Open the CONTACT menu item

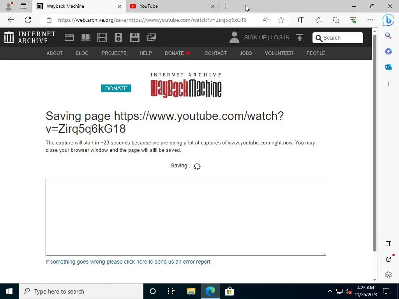coord(215,53)
